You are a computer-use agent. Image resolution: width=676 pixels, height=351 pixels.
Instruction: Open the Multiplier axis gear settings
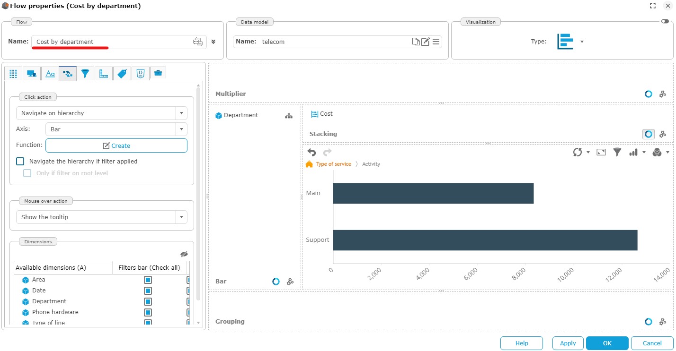click(663, 94)
